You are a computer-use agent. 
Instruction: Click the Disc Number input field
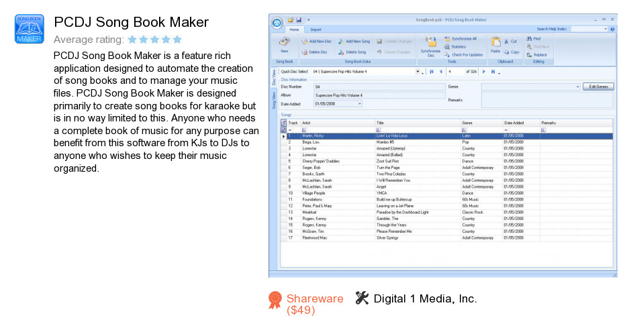(x=379, y=87)
